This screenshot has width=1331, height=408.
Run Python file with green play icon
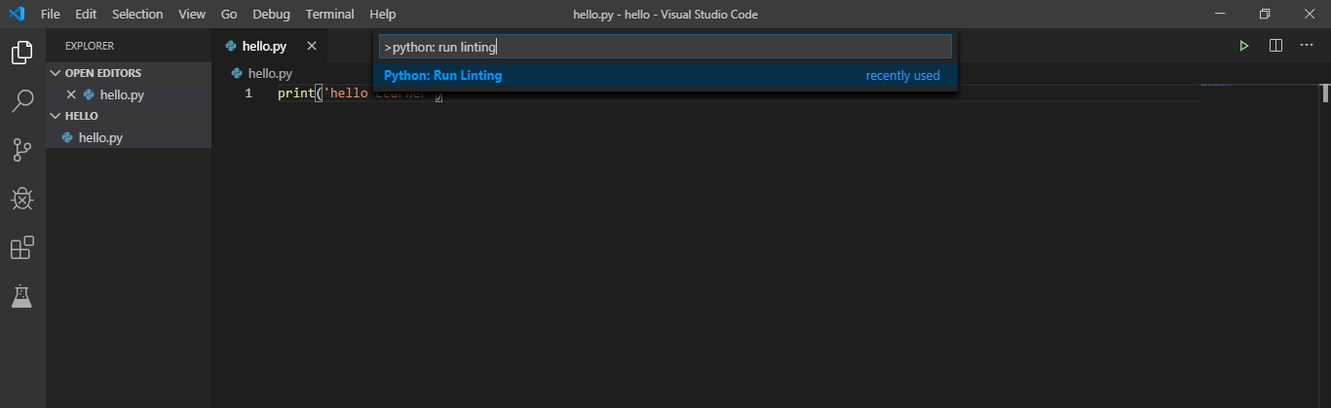click(1243, 46)
